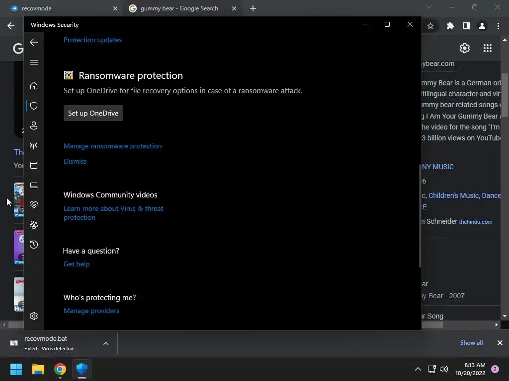Open the hamburger navigation menu

click(34, 62)
